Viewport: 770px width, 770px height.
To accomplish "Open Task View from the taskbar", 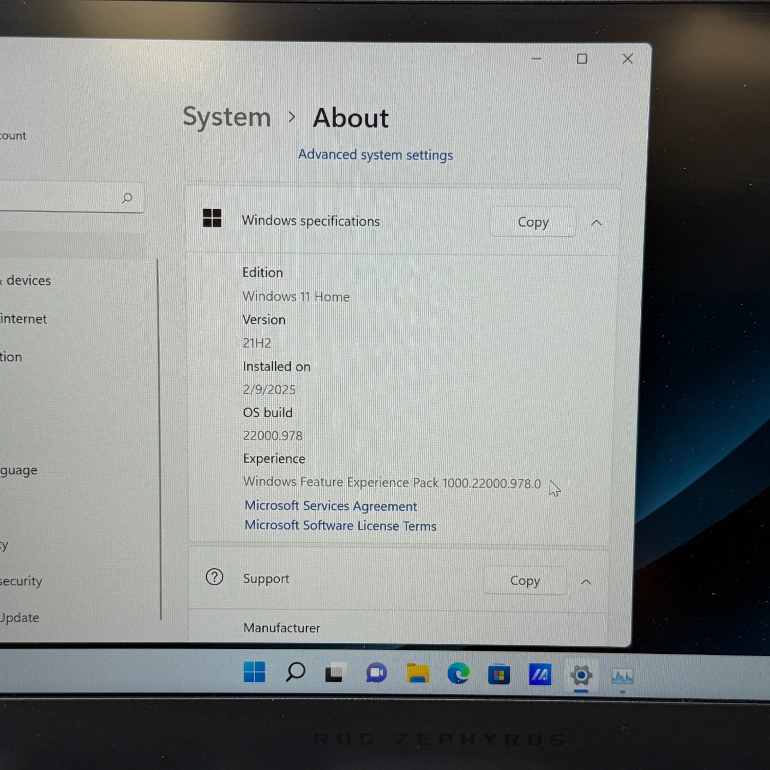I will click(x=335, y=673).
